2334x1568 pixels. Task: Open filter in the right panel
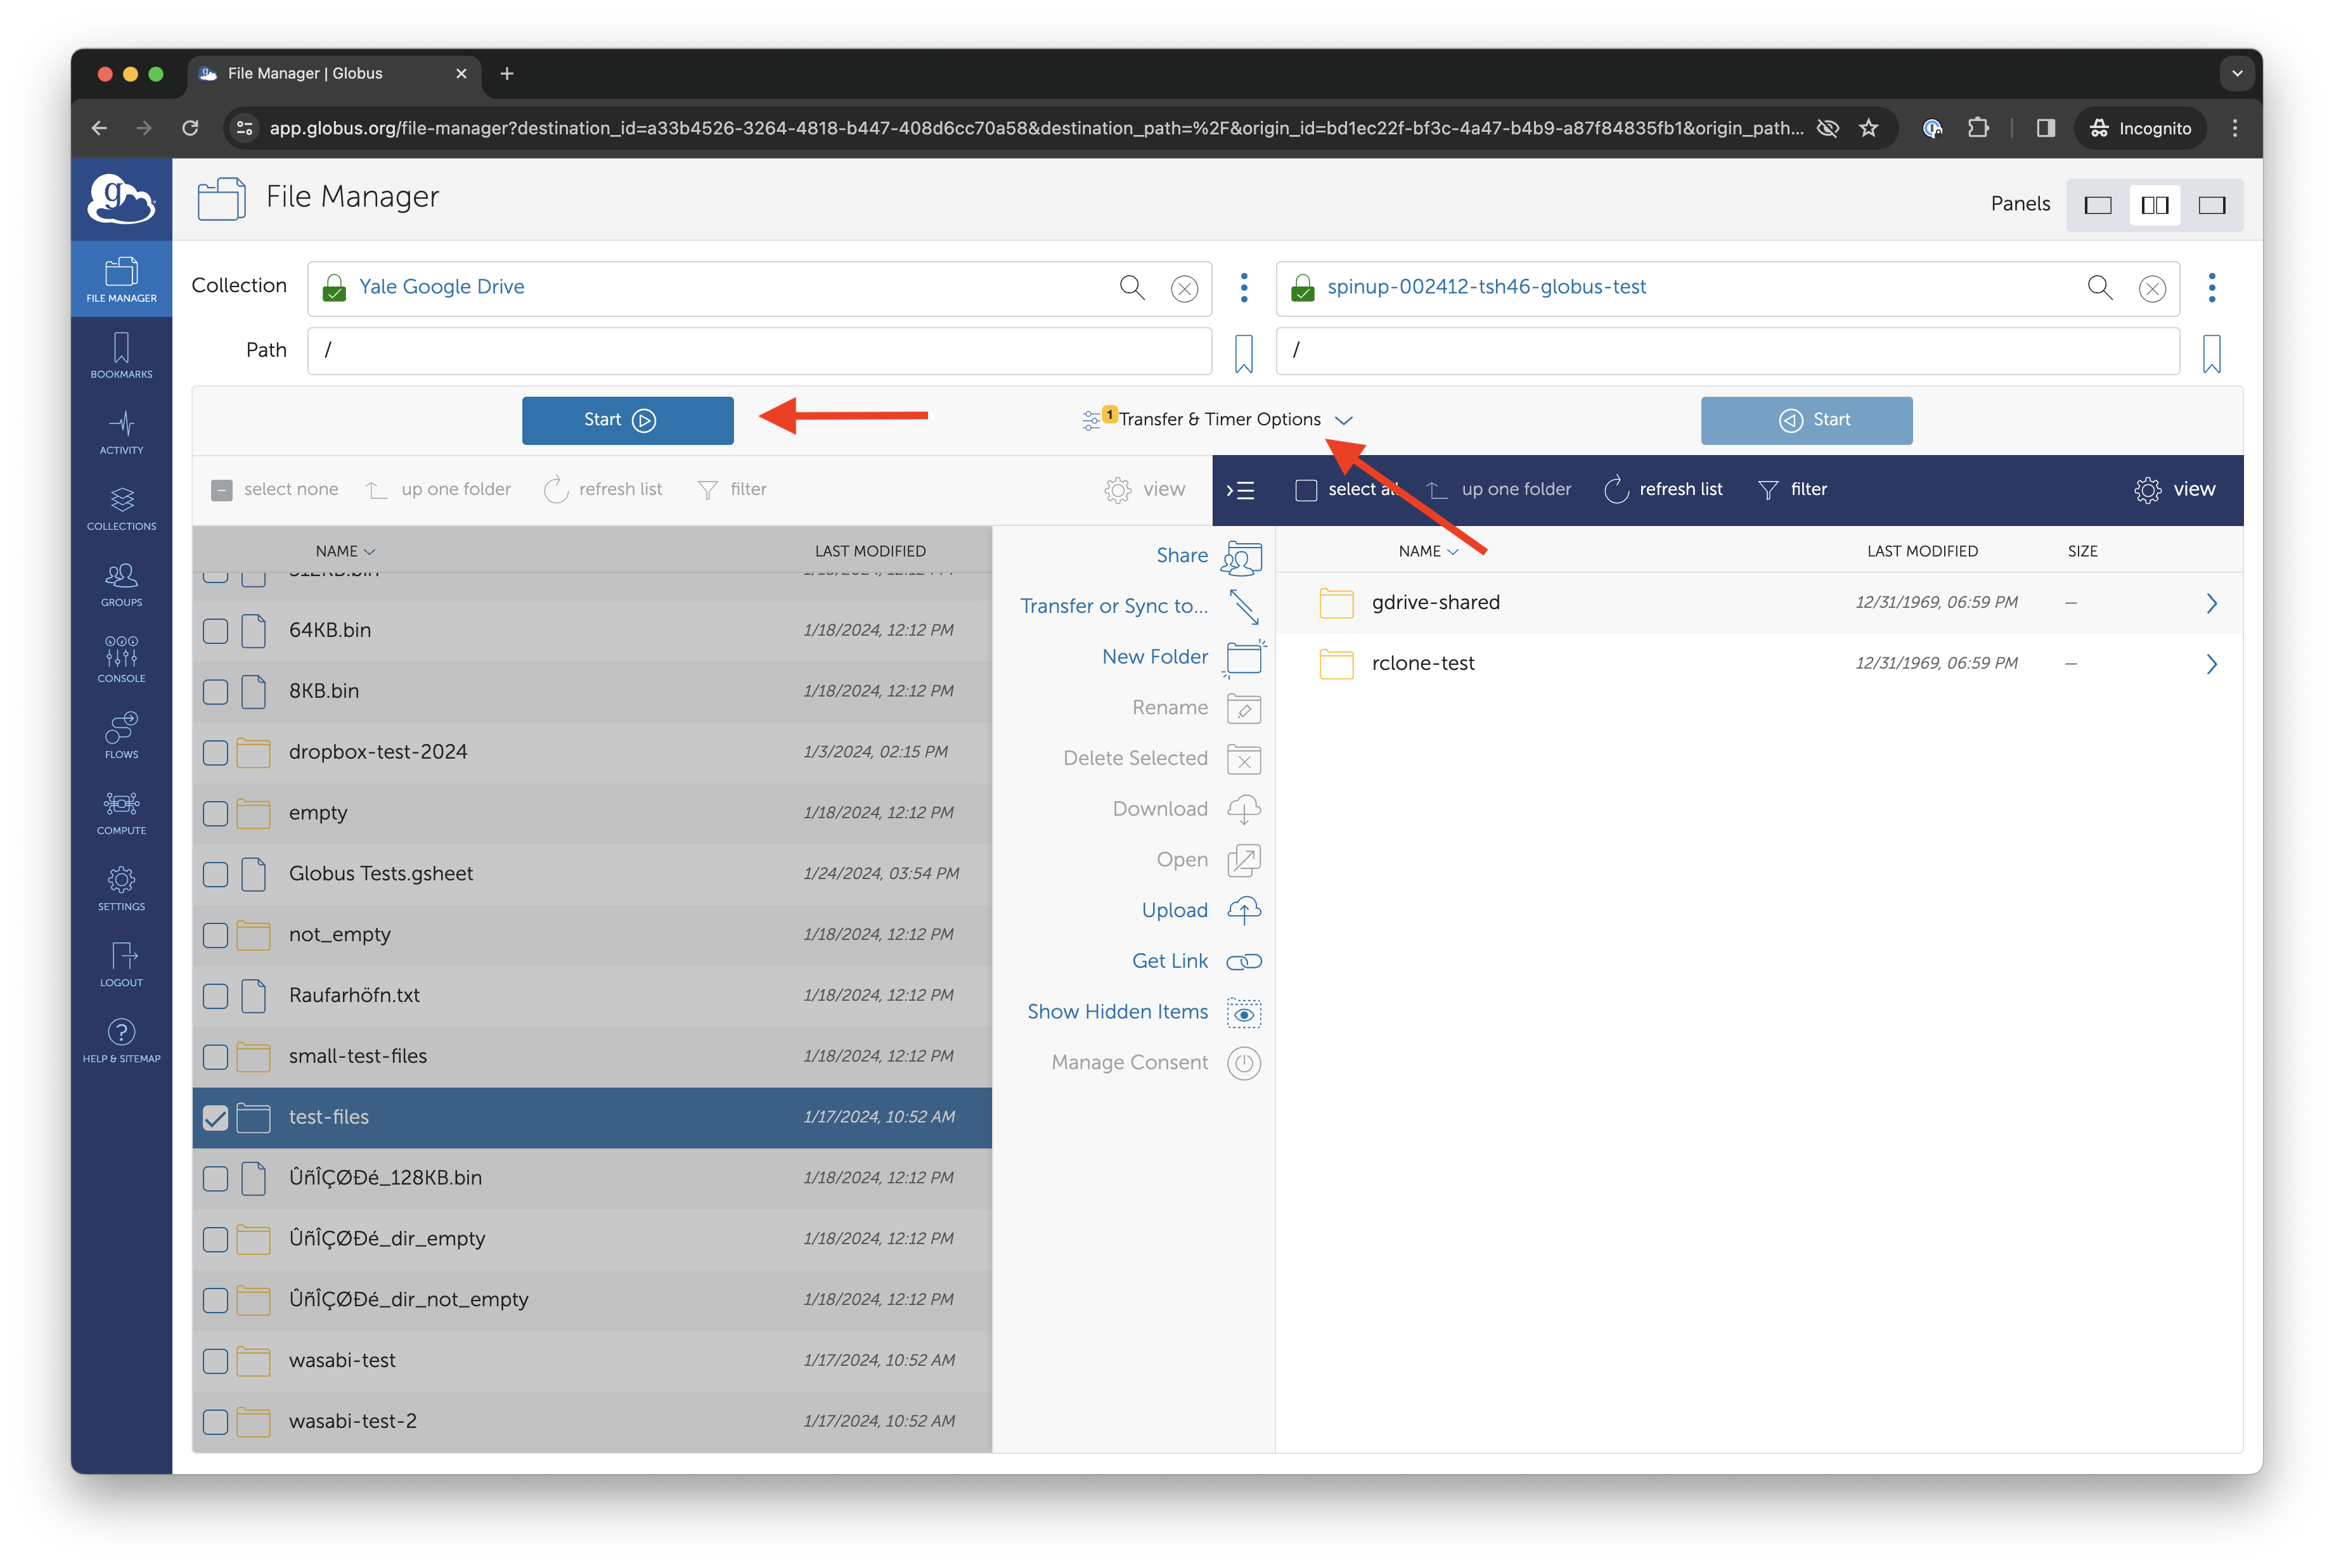1792,489
